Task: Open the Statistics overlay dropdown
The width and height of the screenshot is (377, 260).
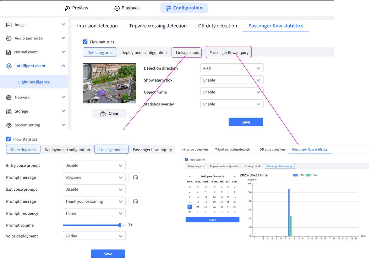Action: 232,104
